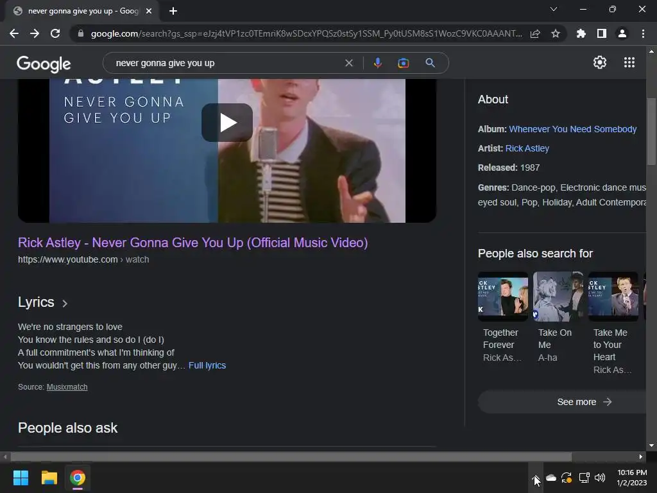Screen dimensions: 657x493
Task: Open the Full lyrics link
Action: [207, 365]
